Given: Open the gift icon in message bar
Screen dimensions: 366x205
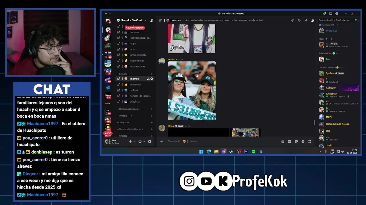Looking at the screenshot, I should coord(283,142).
